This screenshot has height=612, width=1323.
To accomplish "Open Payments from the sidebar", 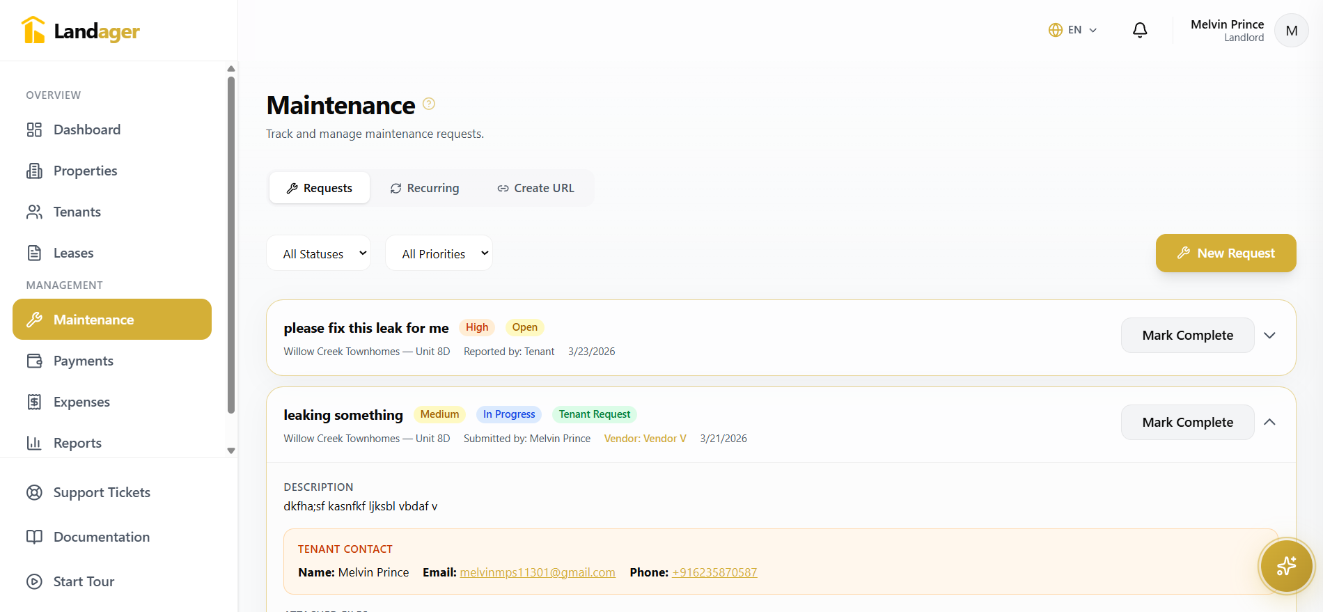I will [x=112, y=361].
